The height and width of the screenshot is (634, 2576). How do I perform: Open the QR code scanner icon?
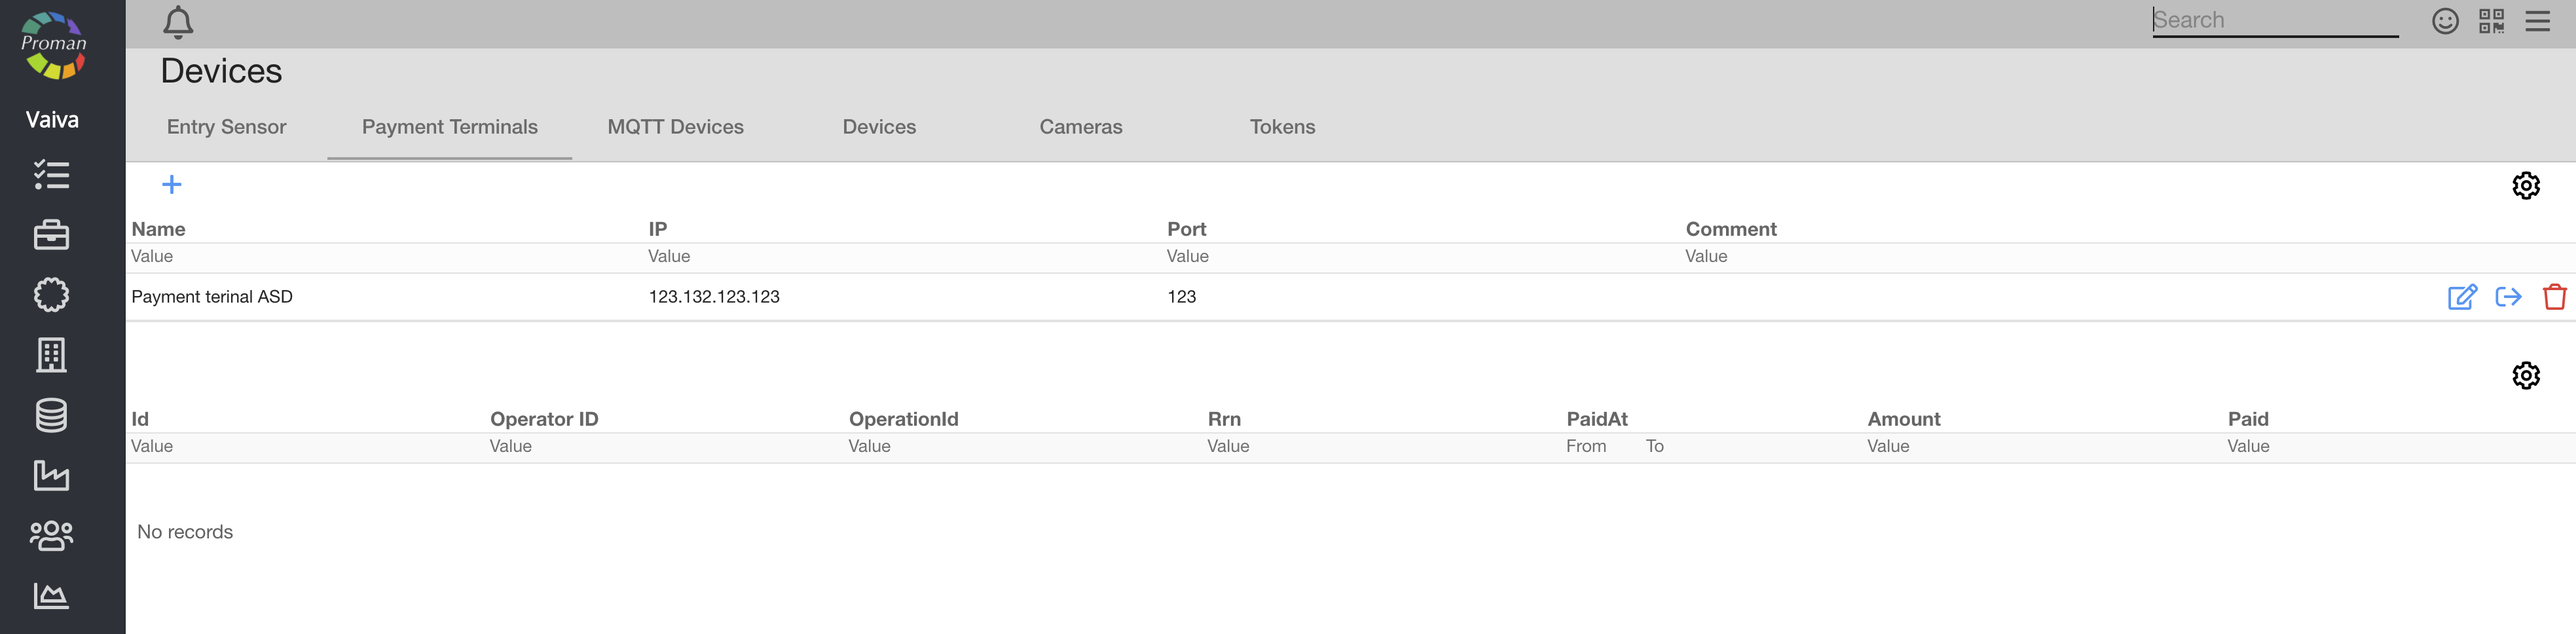coord(2491,21)
